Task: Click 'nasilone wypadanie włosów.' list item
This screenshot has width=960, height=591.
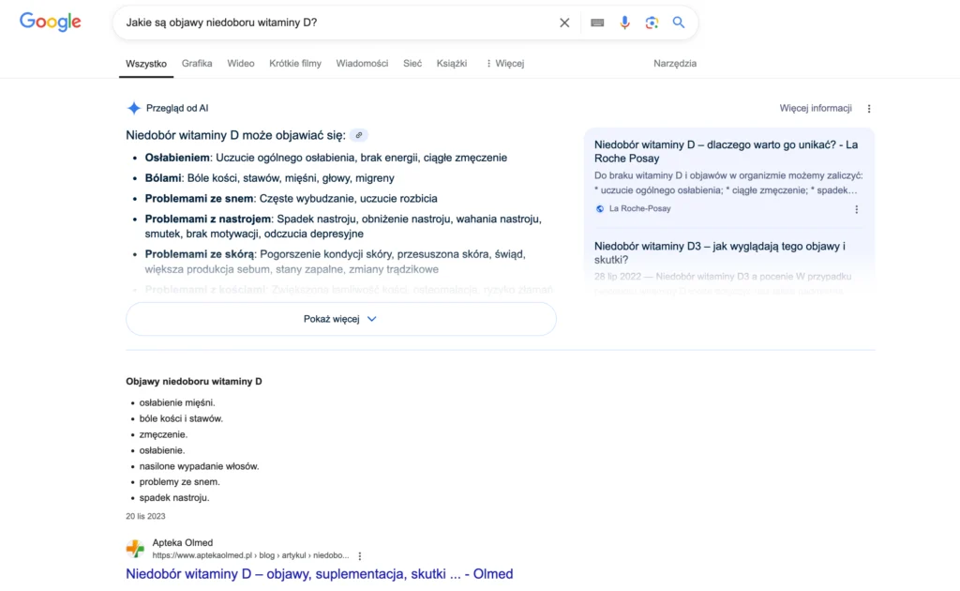Action: [x=199, y=466]
